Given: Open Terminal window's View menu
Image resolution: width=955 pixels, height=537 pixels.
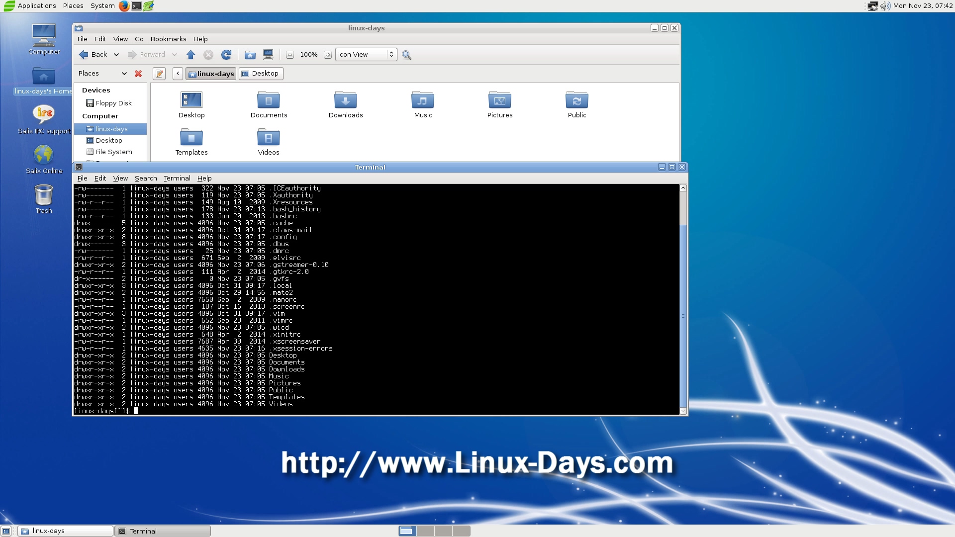Looking at the screenshot, I should point(120,179).
